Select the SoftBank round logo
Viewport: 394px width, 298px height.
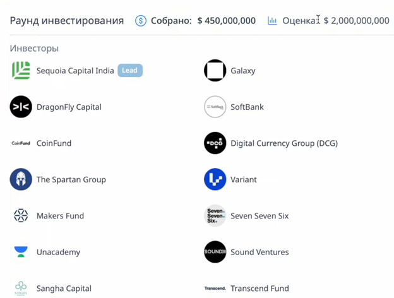[x=215, y=107]
